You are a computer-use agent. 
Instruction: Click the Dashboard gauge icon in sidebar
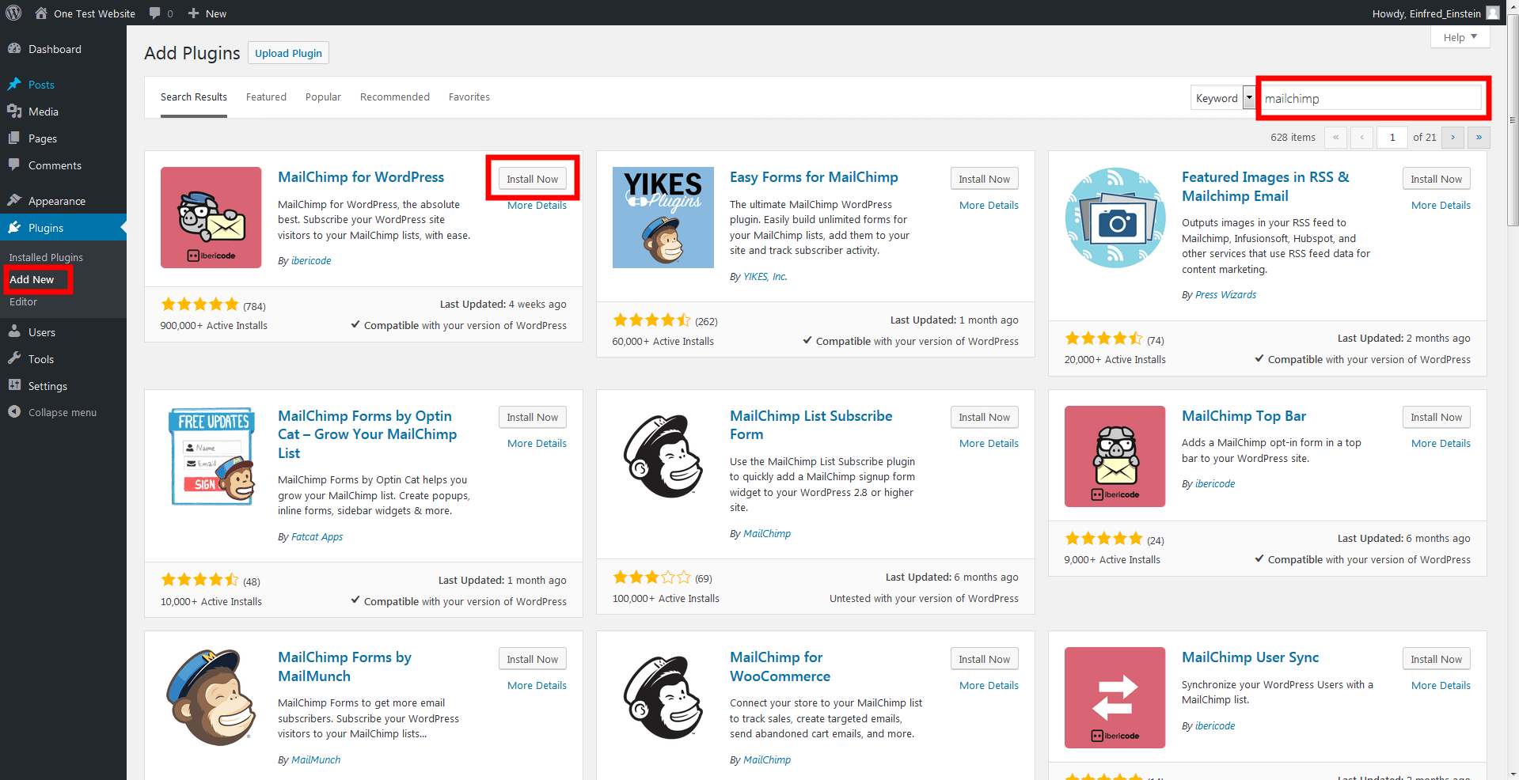14,49
